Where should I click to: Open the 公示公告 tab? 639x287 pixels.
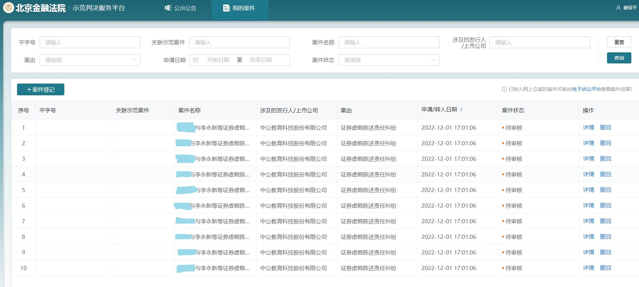[x=181, y=8]
